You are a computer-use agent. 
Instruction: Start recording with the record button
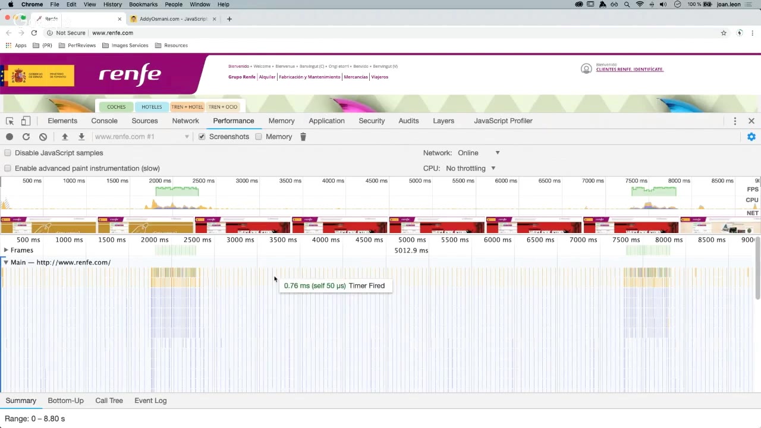point(10,137)
